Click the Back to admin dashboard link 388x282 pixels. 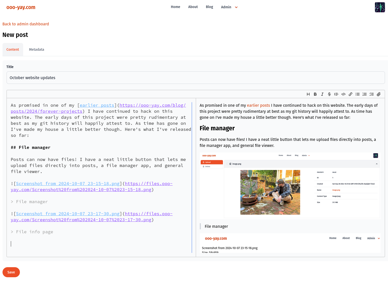pyautogui.click(x=26, y=24)
